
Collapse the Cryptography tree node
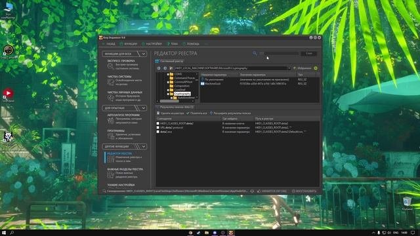click(168, 94)
